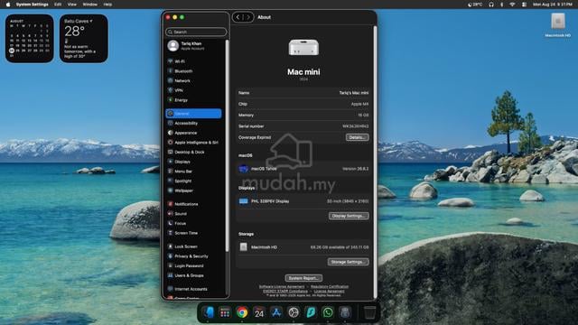Click the Storage Settings button
Image resolution: width=578 pixels, height=325 pixels.
click(349, 262)
